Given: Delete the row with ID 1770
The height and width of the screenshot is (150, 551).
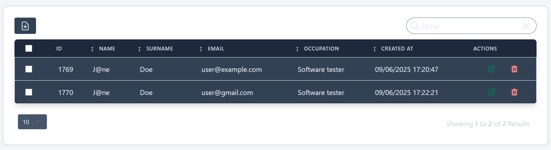Looking at the screenshot, I should 514,92.
